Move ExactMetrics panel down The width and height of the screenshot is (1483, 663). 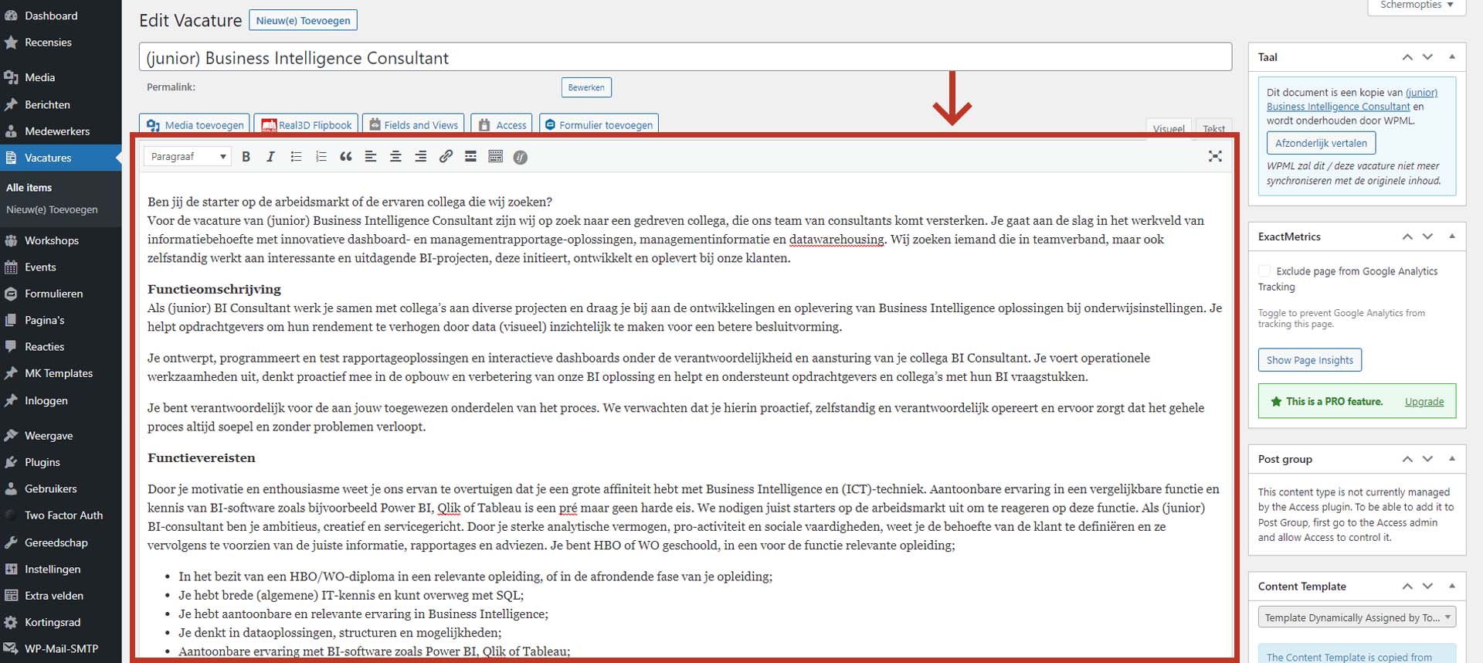click(1427, 236)
